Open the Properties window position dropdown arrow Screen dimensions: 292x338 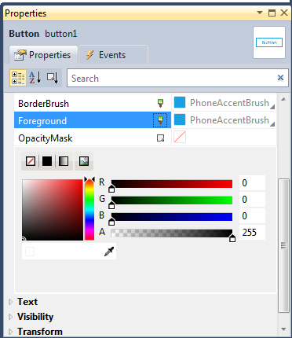260,13
